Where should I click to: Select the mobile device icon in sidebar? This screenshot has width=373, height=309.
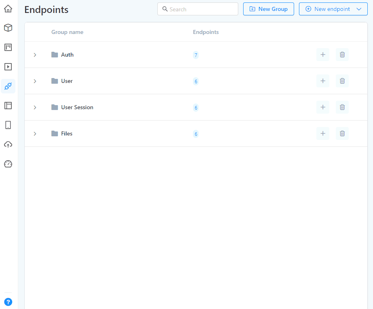point(8,125)
